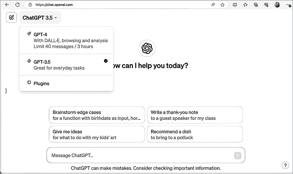Click the OpenAI logo in the center
293x174 pixels.
(147, 49)
